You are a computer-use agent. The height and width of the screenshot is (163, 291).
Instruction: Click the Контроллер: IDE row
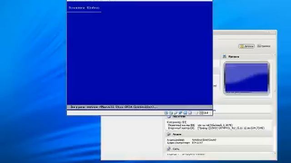176,122
